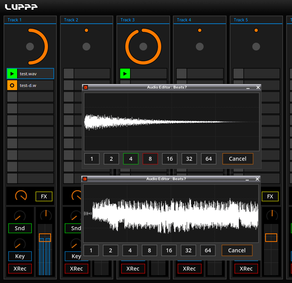Toggle FX on Track 1
The width and height of the screenshot is (292, 283).
coord(44,196)
